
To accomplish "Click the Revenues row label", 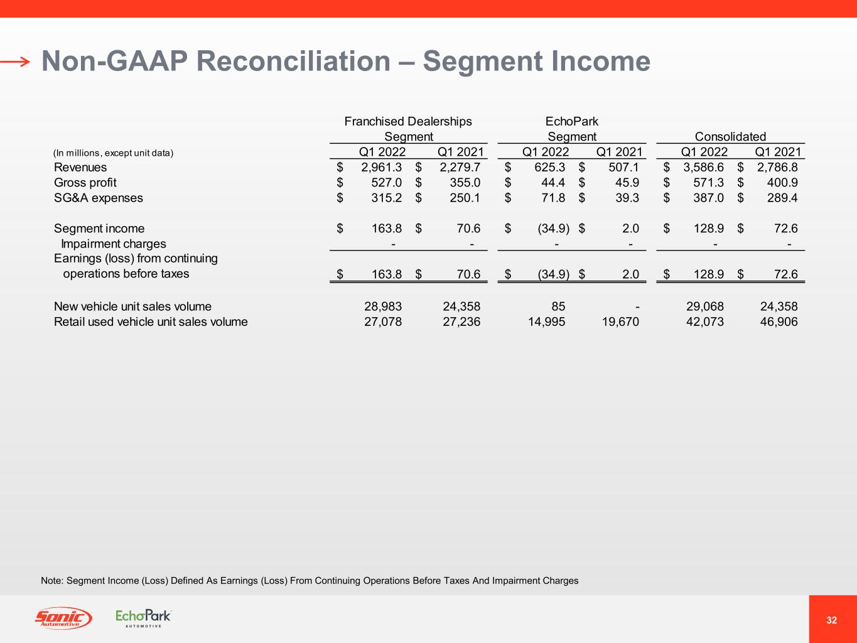I will tap(80, 168).
